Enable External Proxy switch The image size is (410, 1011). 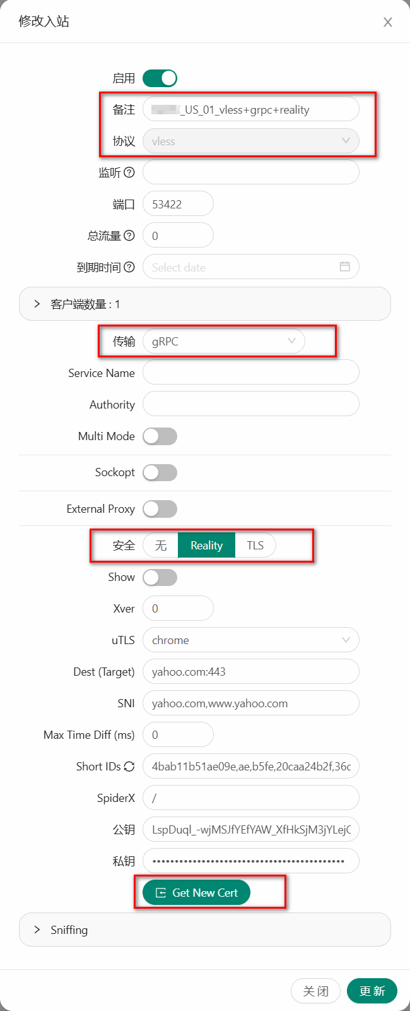(x=160, y=509)
